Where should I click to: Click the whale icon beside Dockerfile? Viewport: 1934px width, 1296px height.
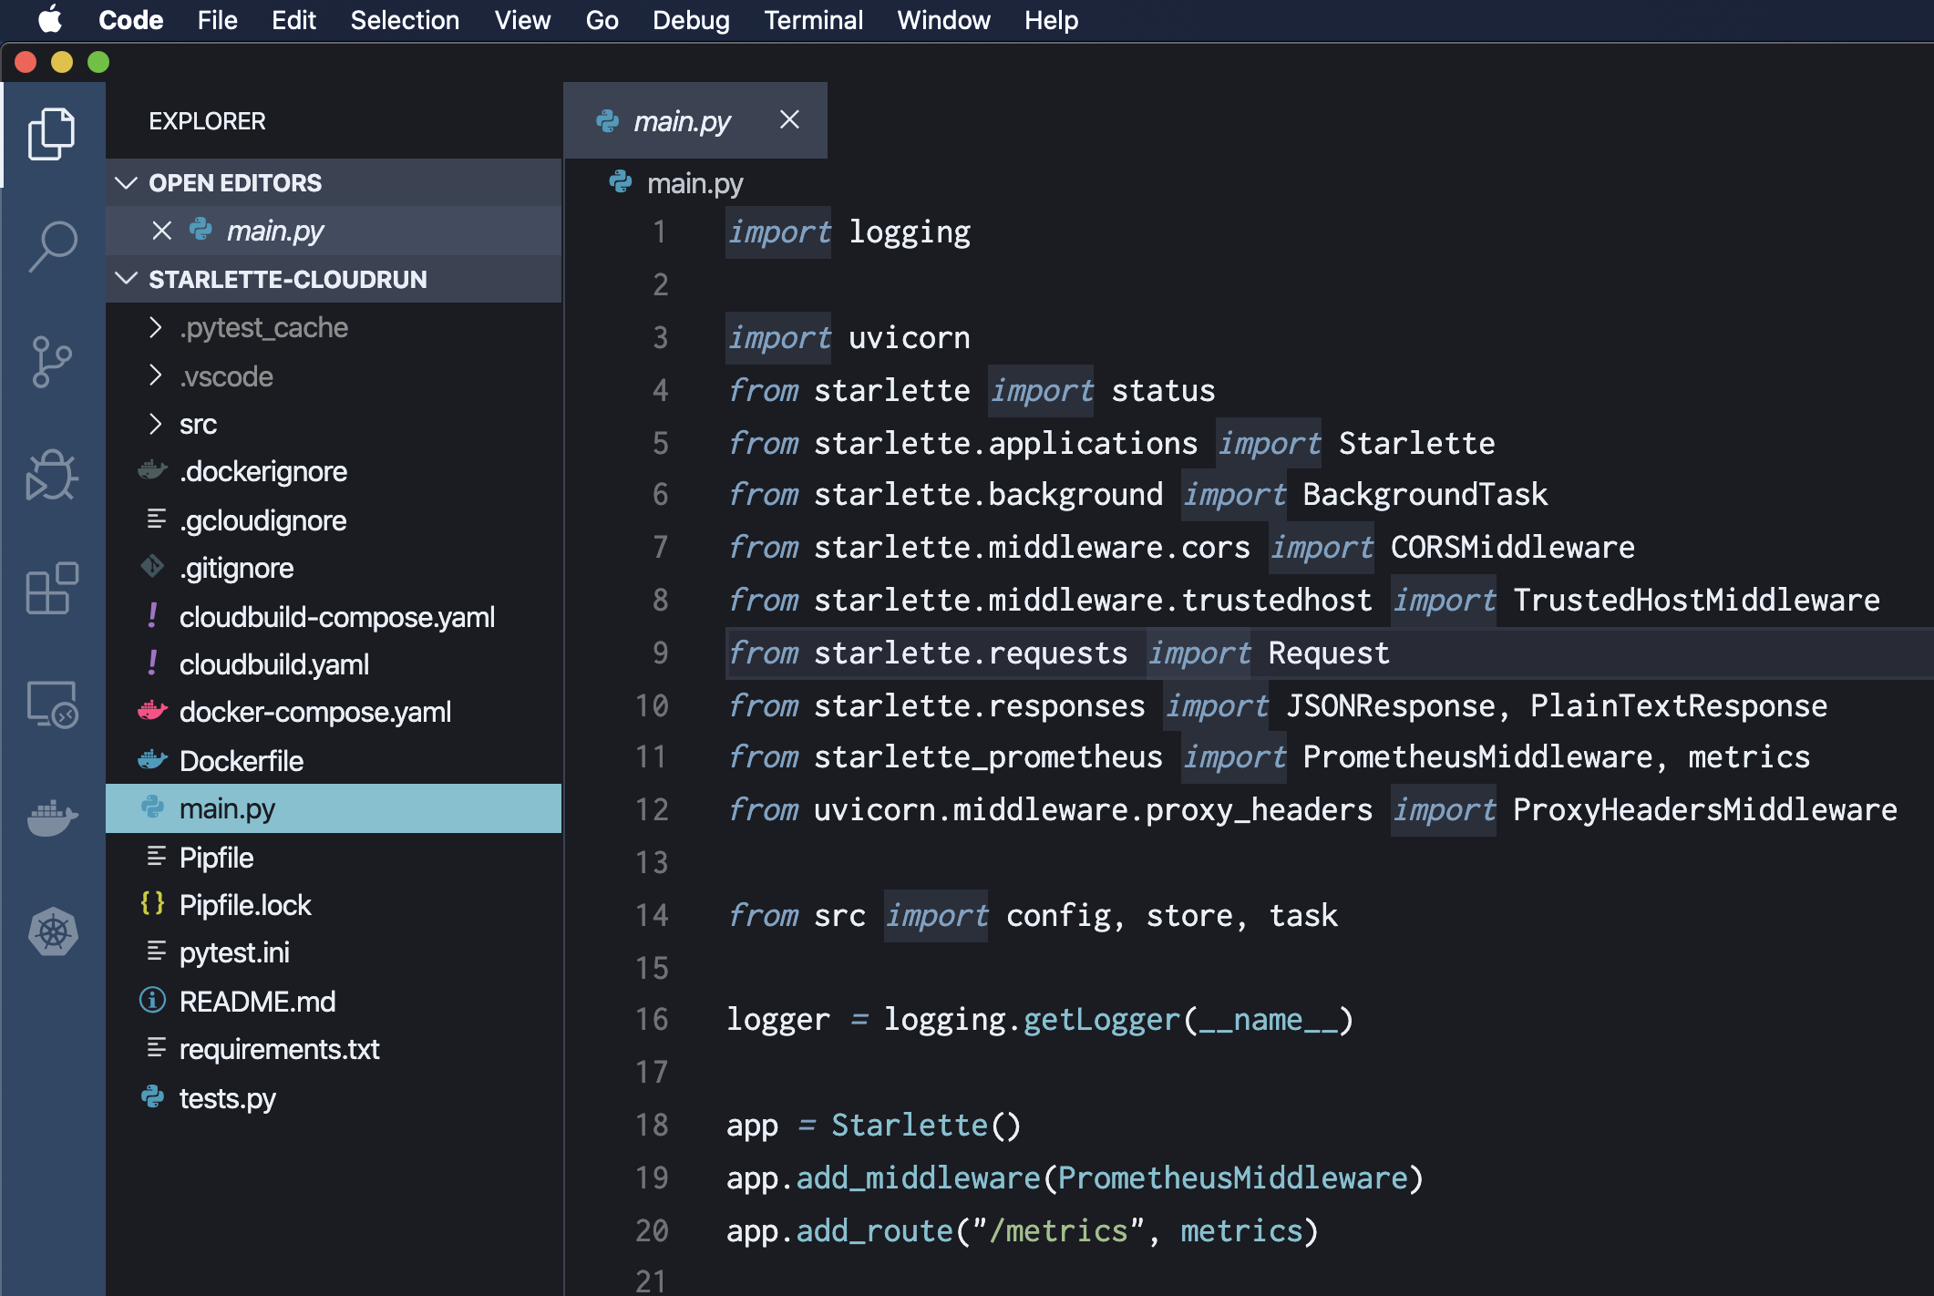tap(152, 759)
